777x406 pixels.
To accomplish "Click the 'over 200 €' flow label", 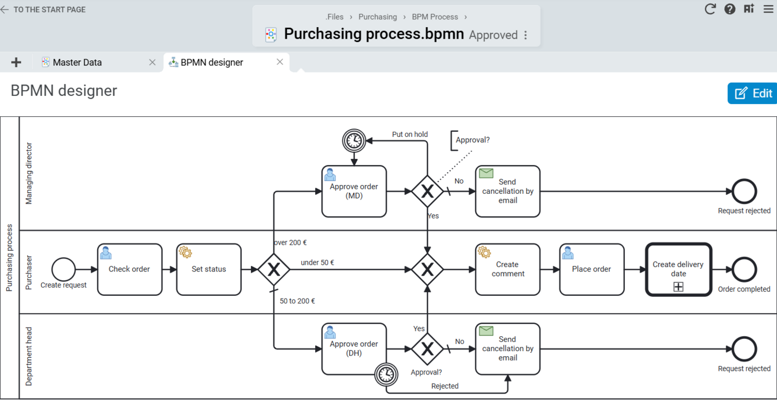I will 290,242.
